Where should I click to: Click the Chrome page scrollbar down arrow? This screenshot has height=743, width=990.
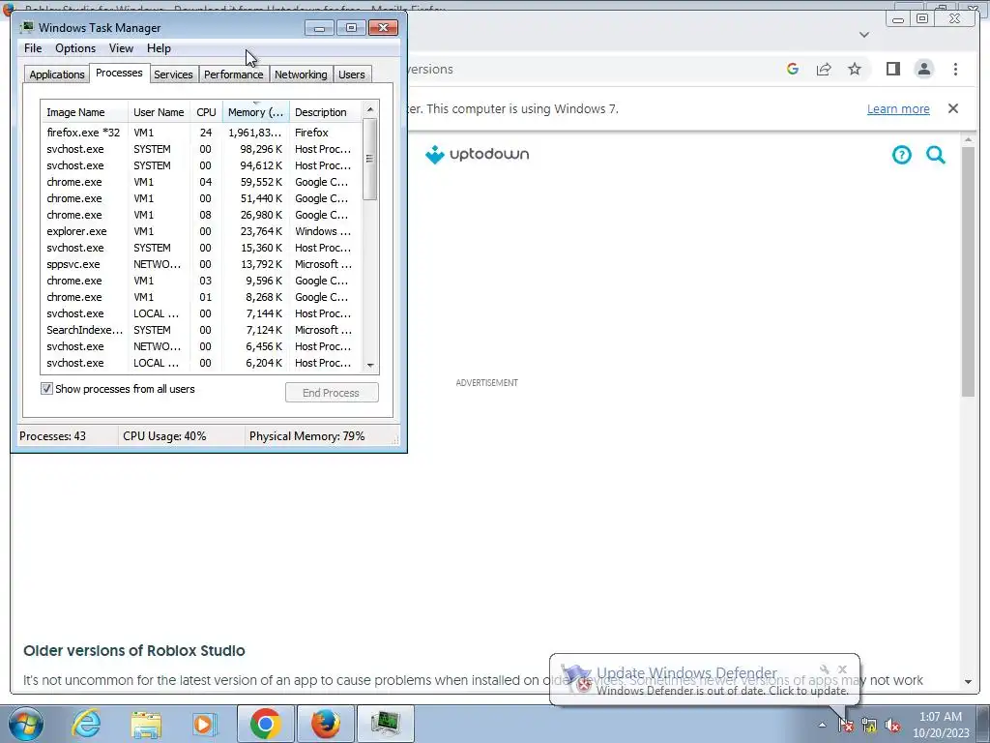tap(968, 682)
